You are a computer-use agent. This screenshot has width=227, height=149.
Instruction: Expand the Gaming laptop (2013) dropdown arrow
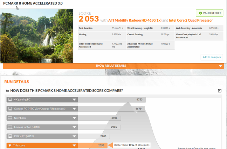coord(74,127)
